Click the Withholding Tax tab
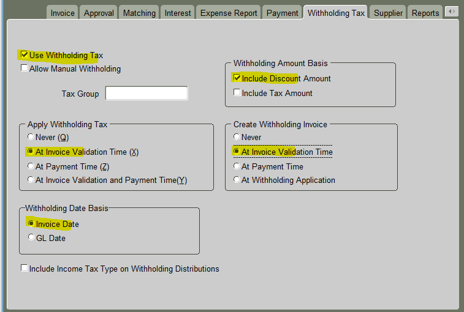The image size is (464, 312). (x=336, y=13)
